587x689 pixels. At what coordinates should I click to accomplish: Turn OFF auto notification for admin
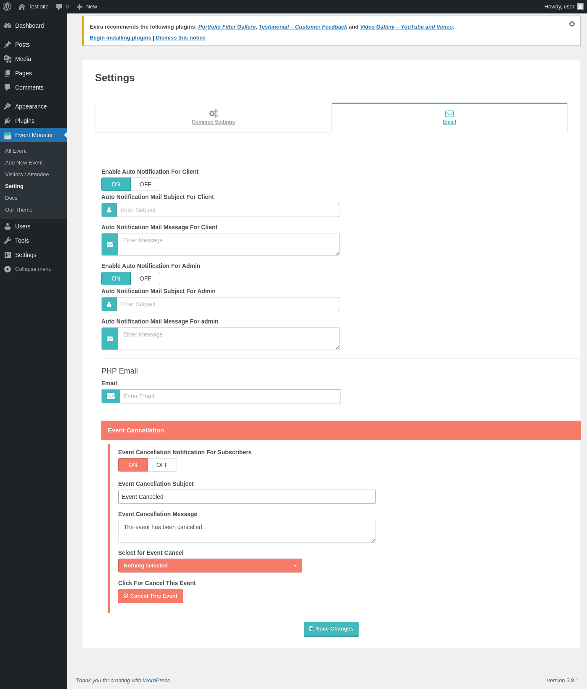145,278
